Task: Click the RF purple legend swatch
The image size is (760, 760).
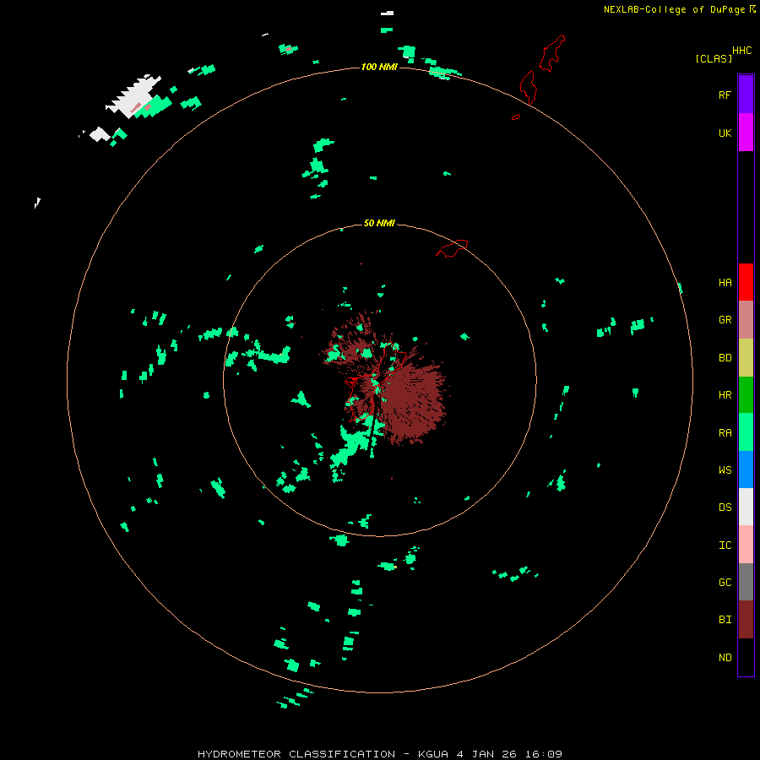Action: point(746,95)
